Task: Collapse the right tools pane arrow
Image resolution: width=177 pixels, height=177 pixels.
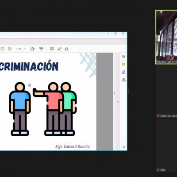Action: pos(118,102)
